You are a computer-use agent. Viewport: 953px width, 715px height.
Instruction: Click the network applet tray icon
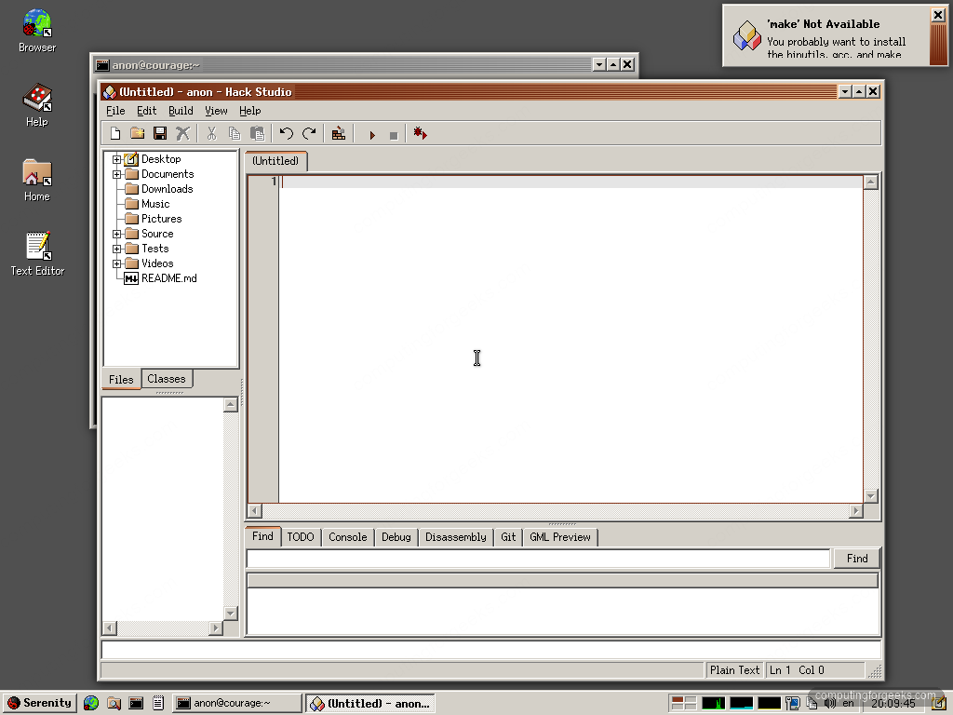tap(792, 704)
